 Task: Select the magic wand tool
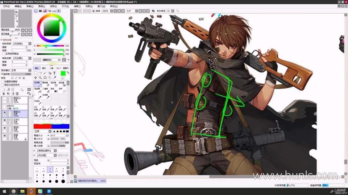point(45,73)
